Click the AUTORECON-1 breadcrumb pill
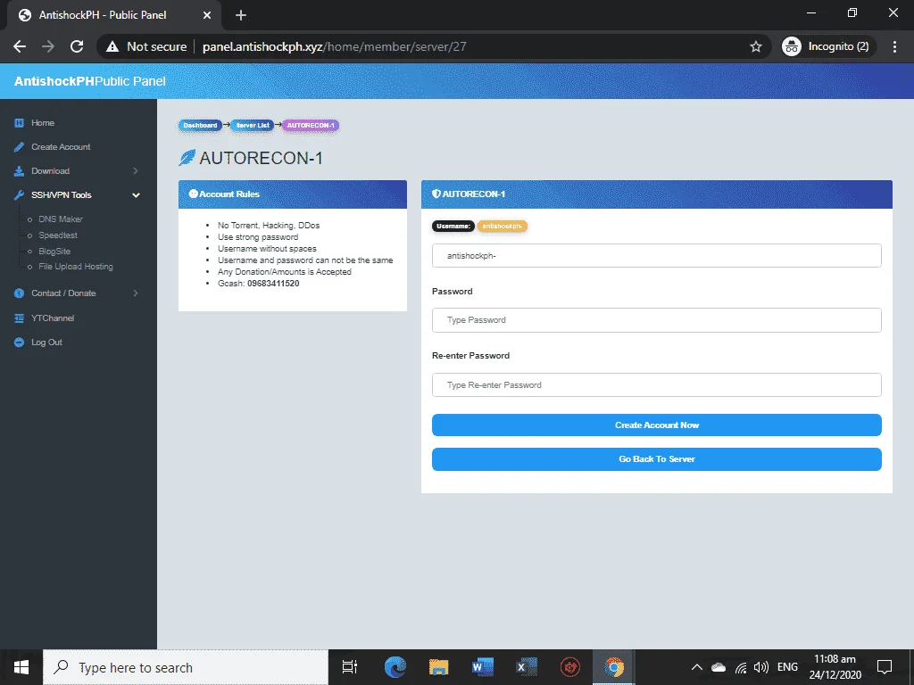The image size is (914, 685). (x=311, y=125)
